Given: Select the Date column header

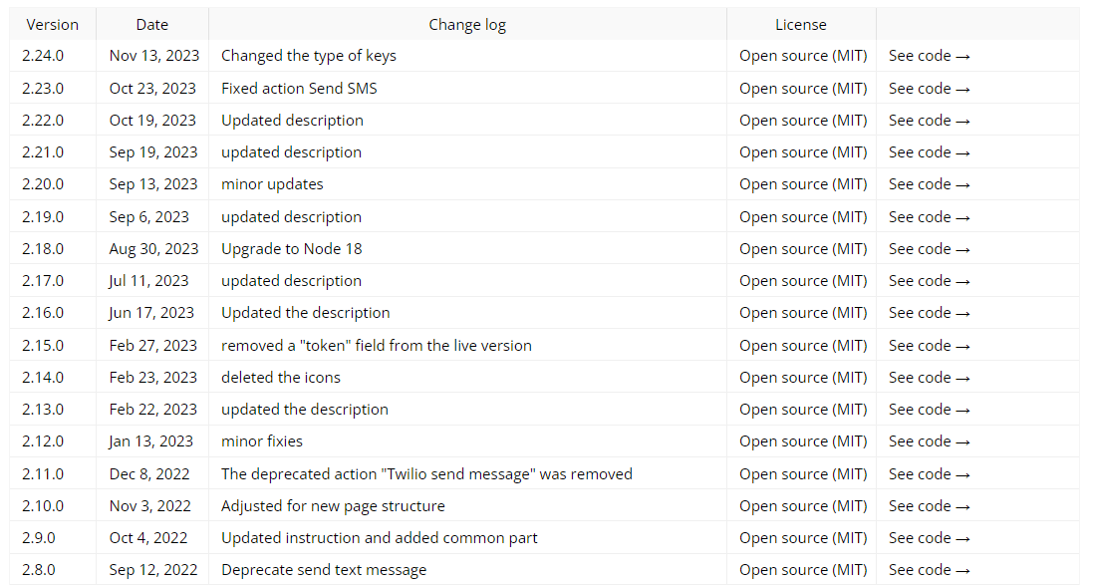Looking at the screenshot, I should pyautogui.click(x=152, y=24).
